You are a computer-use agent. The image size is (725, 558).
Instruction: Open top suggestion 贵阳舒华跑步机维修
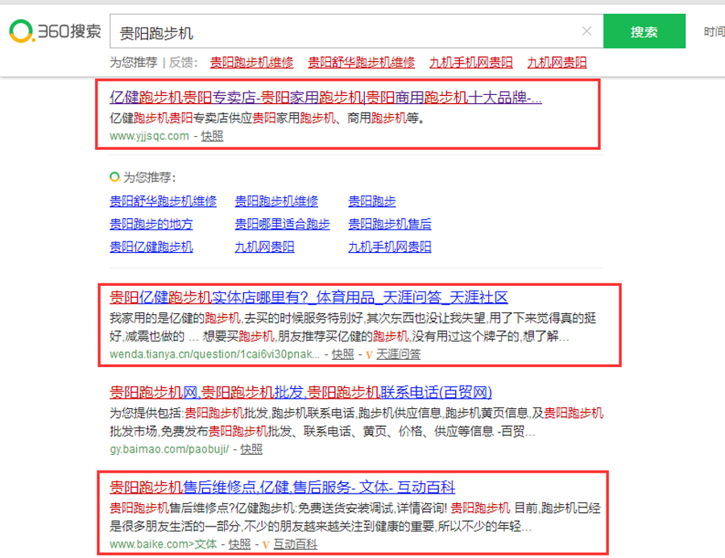[x=361, y=62]
